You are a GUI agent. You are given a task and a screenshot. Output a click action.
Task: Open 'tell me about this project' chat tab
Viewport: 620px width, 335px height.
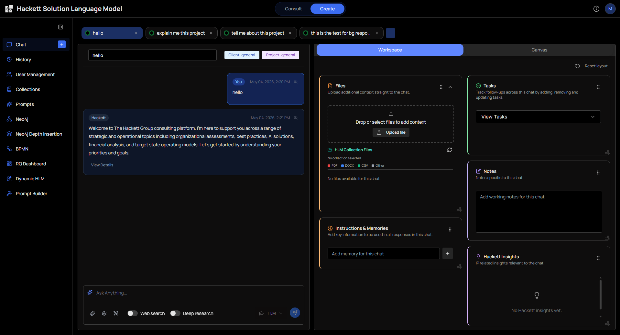(258, 33)
